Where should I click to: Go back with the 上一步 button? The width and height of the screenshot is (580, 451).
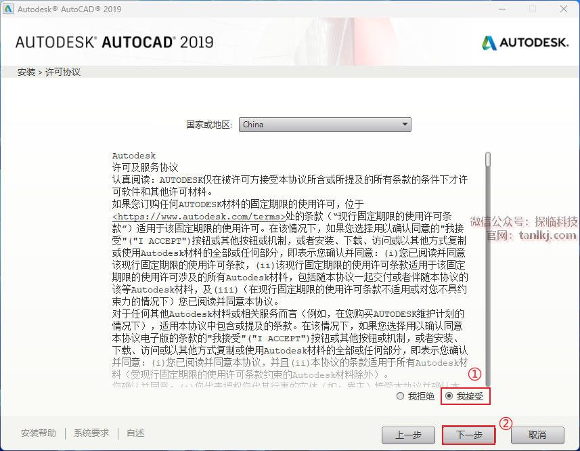click(408, 435)
